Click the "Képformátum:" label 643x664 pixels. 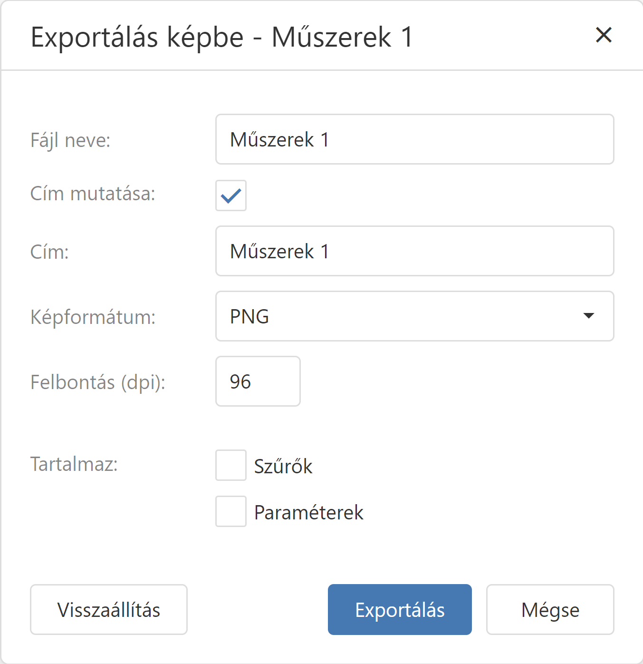tap(93, 317)
